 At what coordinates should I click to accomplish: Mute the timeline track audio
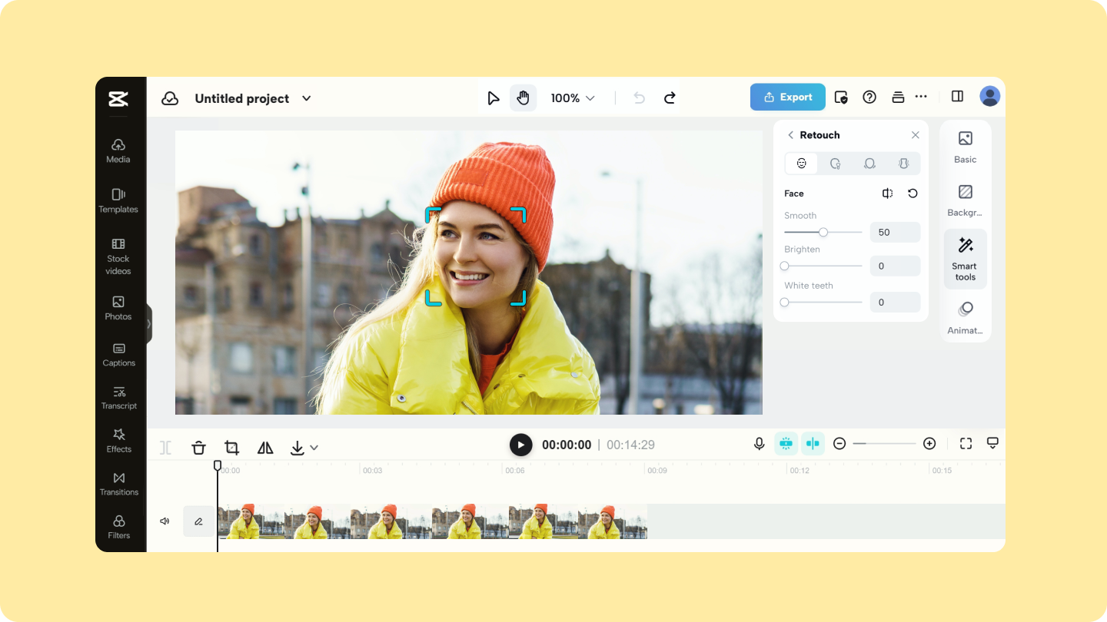tap(165, 521)
